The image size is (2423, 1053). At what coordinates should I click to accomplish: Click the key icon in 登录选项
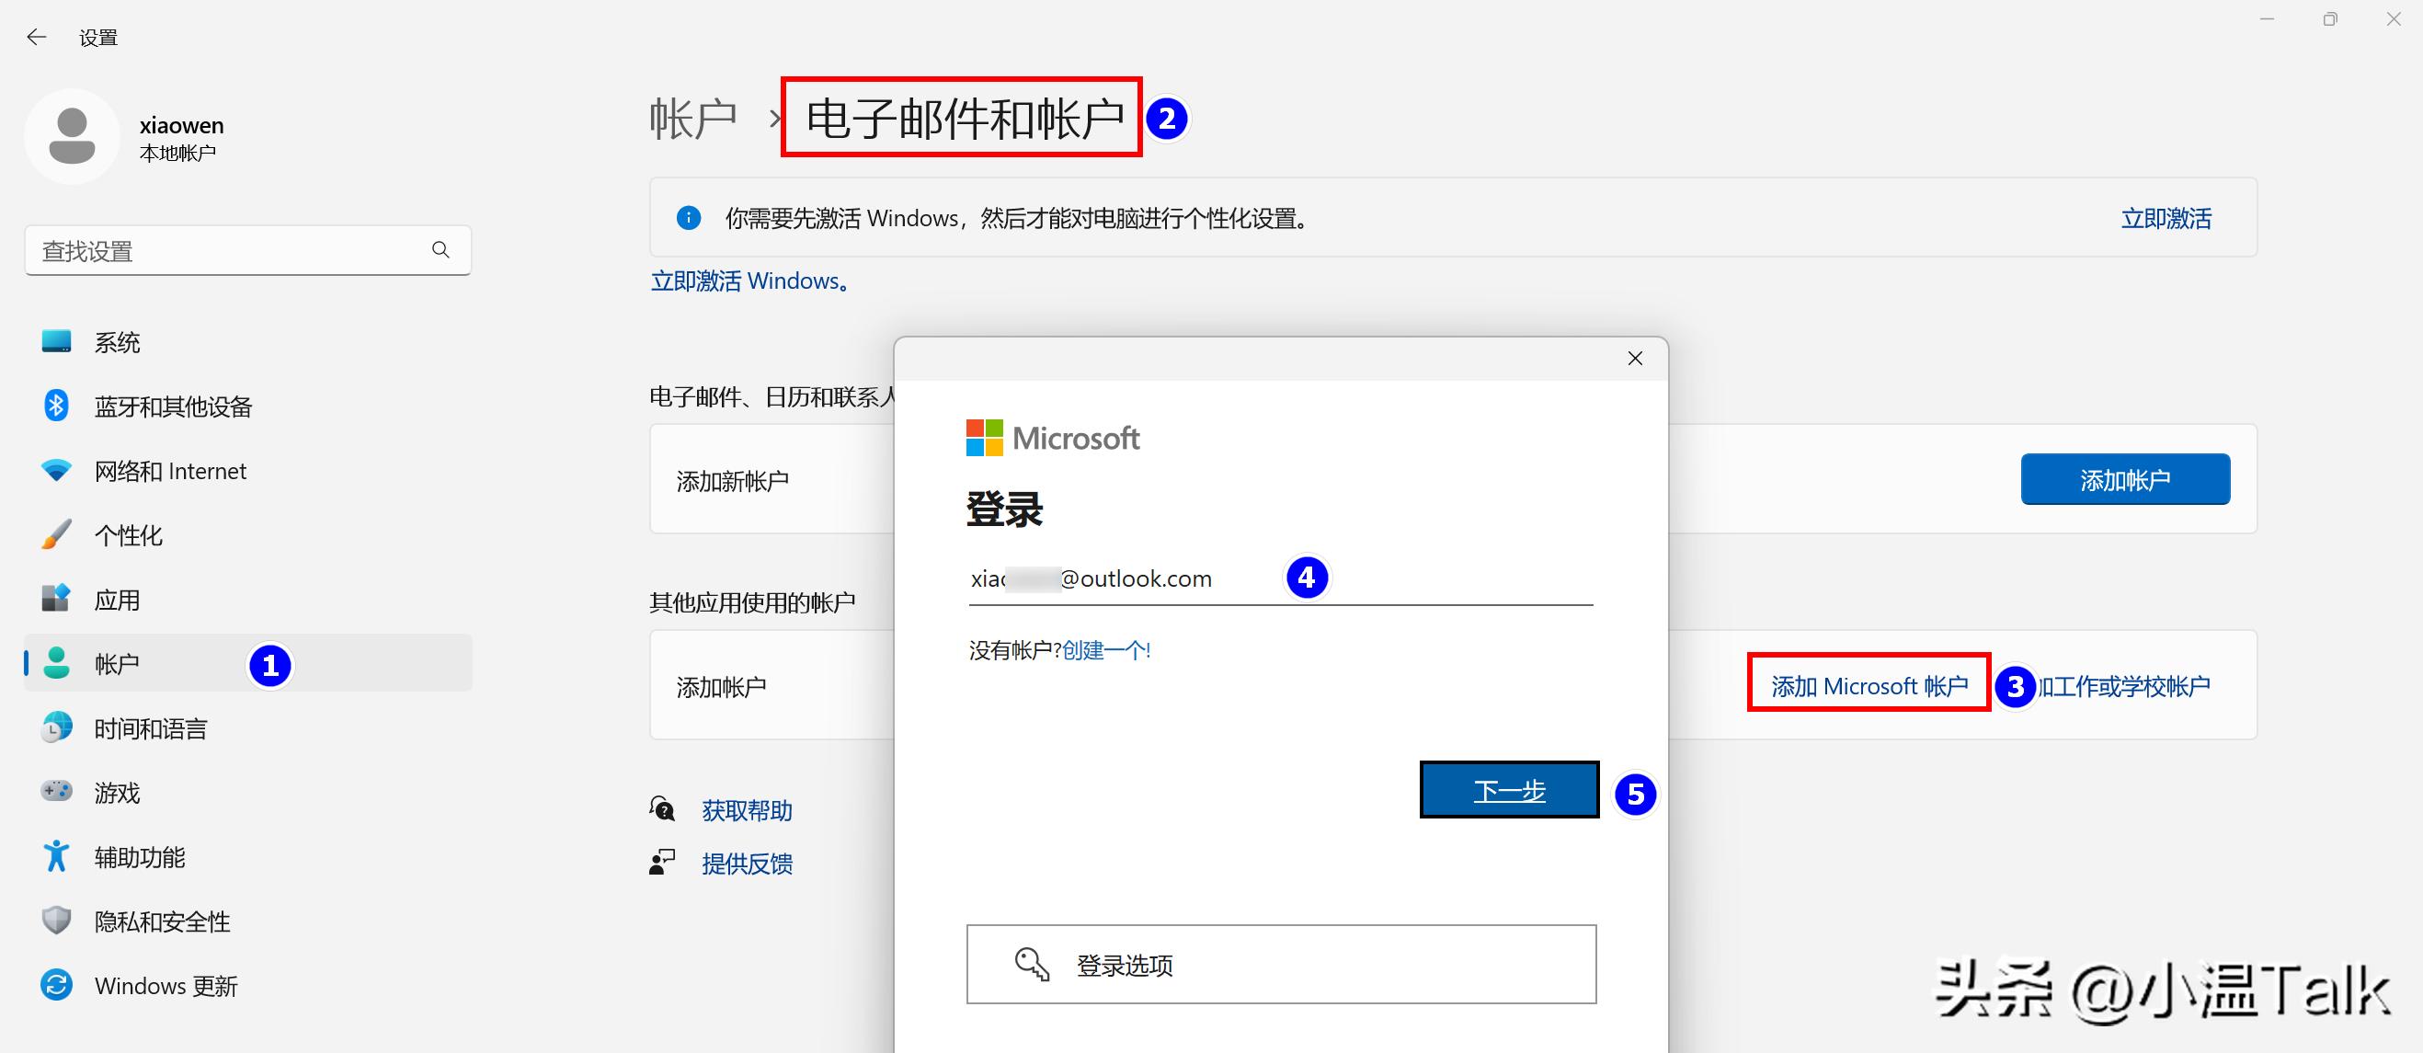[1031, 965]
